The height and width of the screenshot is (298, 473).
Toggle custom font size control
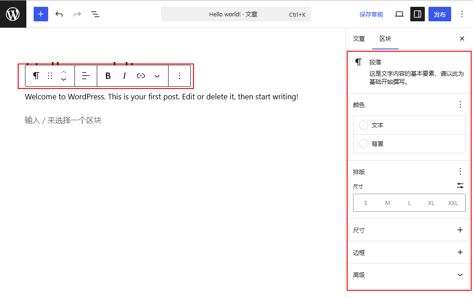pos(460,186)
